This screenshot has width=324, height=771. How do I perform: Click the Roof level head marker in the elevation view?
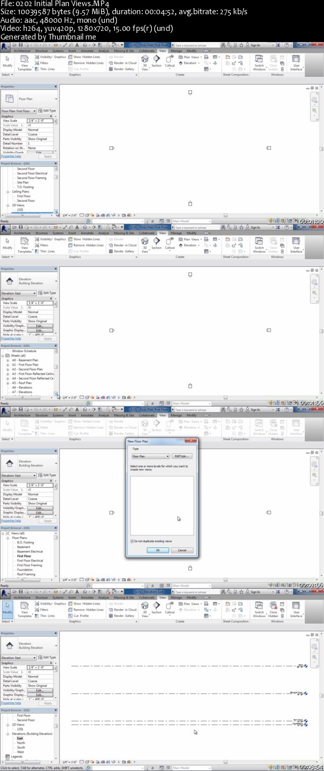[305, 666]
